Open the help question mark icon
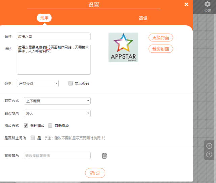This screenshot has width=216, height=183. point(209,154)
